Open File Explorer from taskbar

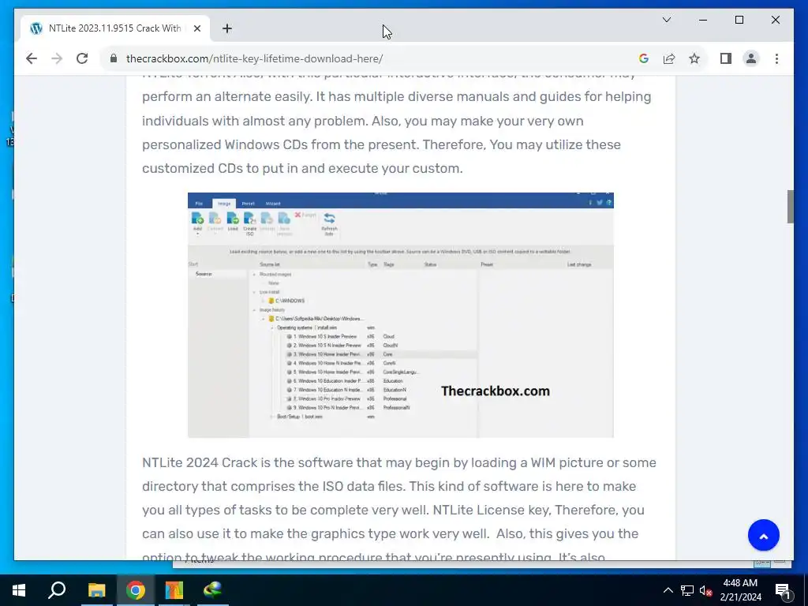96,590
